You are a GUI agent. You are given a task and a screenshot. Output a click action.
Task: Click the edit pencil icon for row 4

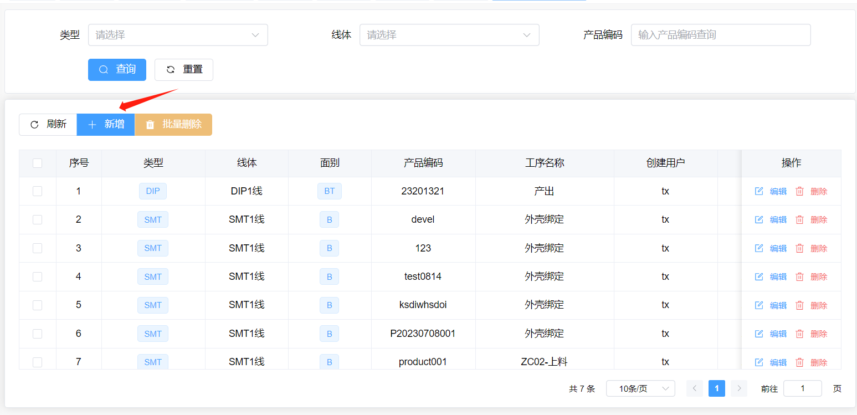(x=759, y=276)
